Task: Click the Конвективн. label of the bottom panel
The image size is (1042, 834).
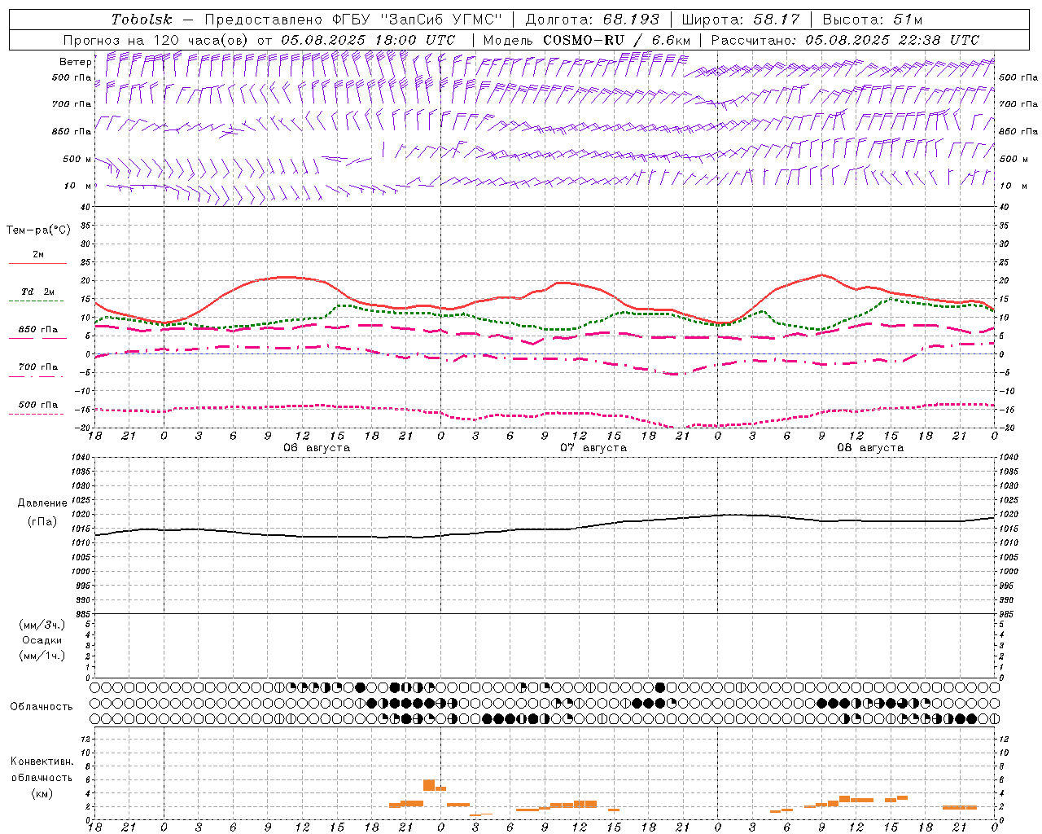Action: (x=42, y=762)
